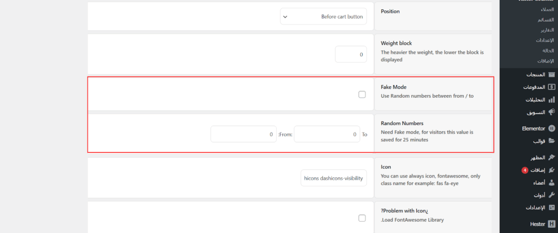The image size is (558, 233).
Task: Click the Tools (أدوات) wrench icon
Action: (x=551, y=195)
